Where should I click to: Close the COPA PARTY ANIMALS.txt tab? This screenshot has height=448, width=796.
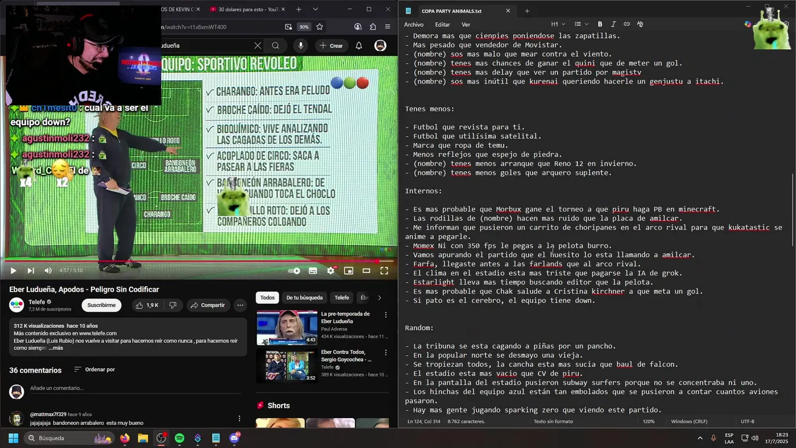pos(507,11)
